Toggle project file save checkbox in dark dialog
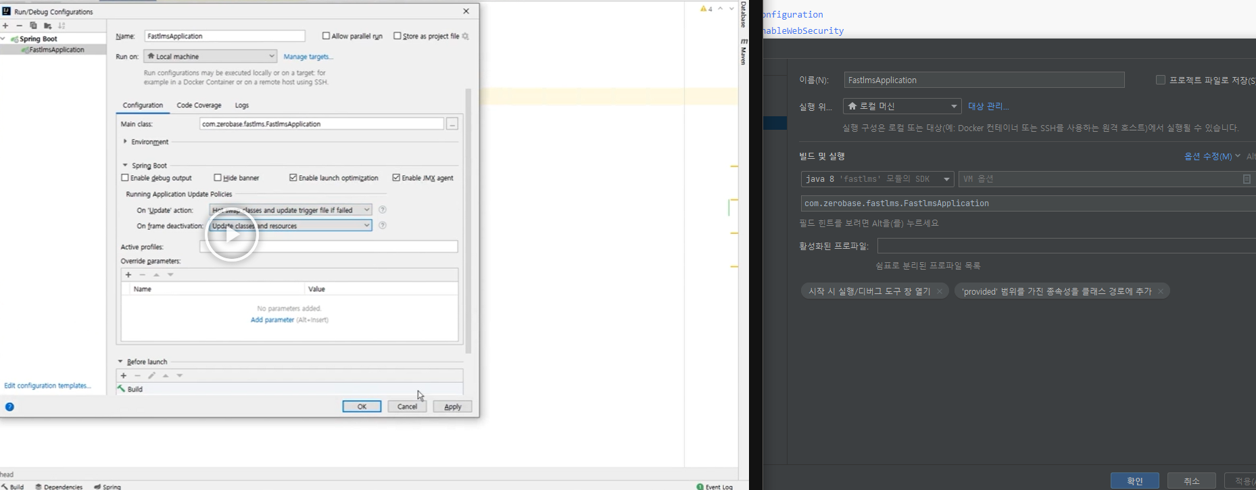This screenshot has height=490, width=1256. point(1161,80)
